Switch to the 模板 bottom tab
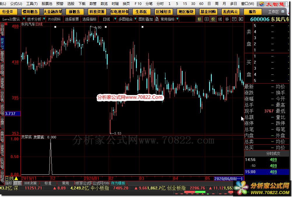The width and height of the screenshot is (292, 197). click(x=17, y=183)
